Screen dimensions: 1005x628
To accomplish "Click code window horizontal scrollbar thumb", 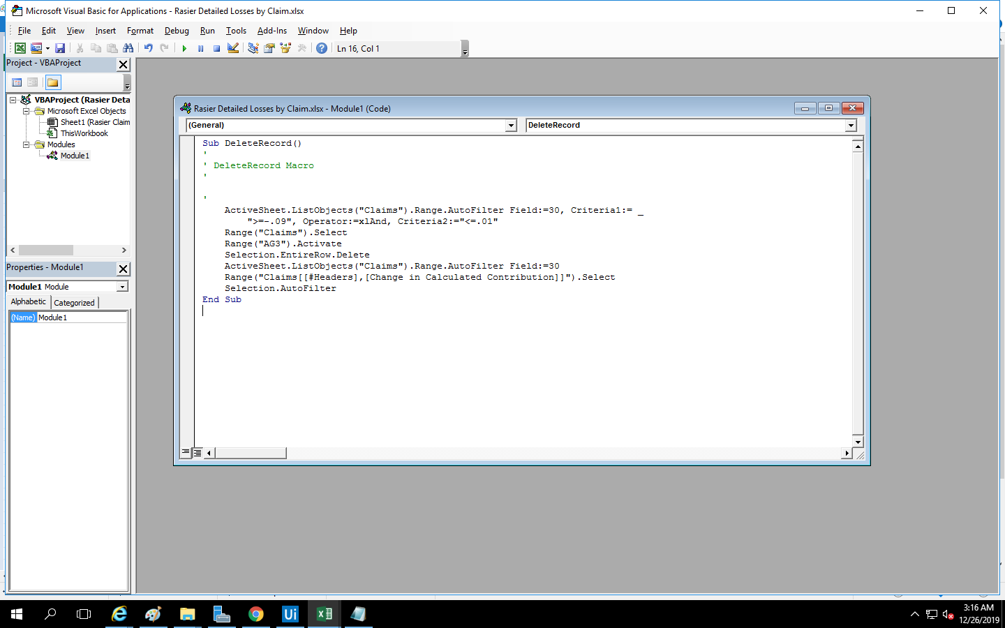I will 251,454.
